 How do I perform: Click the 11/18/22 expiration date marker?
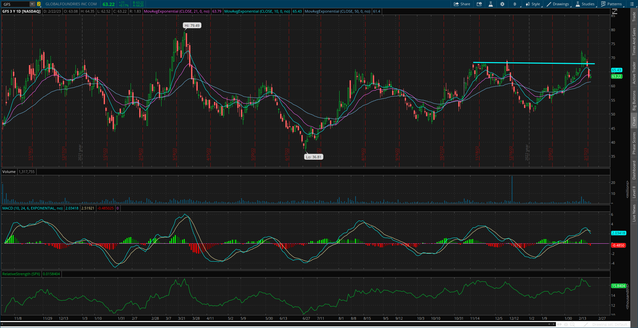tap(477, 153)
